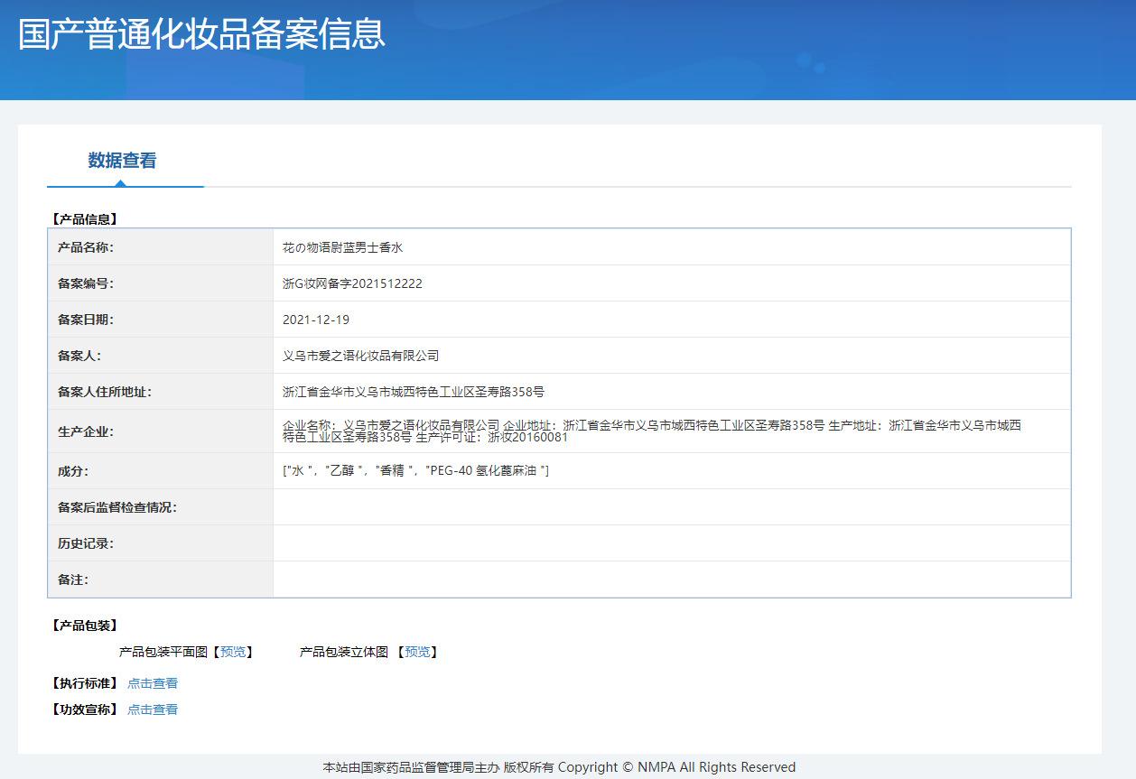Open 点击查看 link for 执行标准
Viewport: 1136px width, 779px height.
(x=153, y=683)
